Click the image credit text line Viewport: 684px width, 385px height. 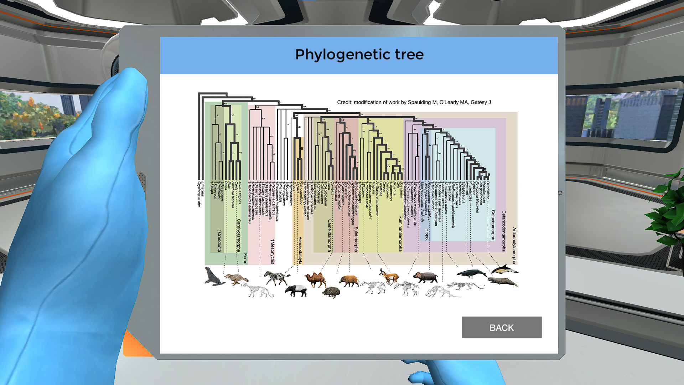click(x=414, y=102)
